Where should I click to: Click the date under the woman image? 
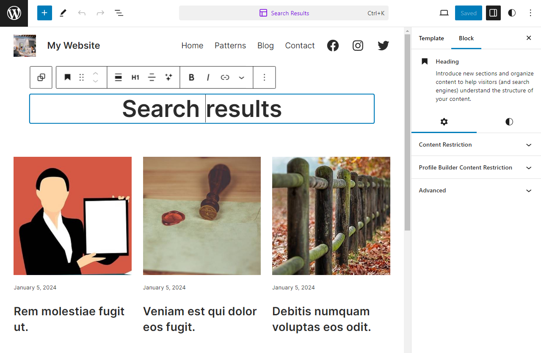click(x=35, y=287)
